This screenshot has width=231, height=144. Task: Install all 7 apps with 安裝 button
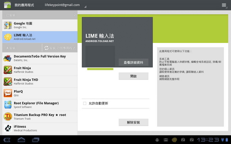coord(60,48)
